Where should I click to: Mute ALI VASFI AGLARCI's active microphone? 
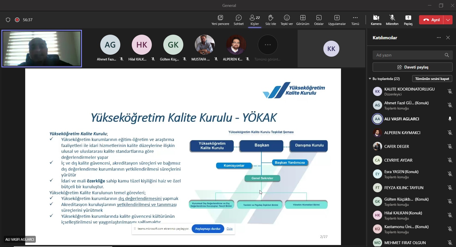coord(450,119)
